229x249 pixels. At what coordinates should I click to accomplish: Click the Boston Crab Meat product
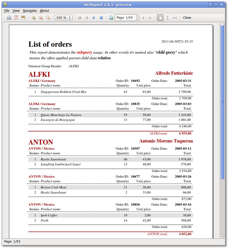[54, 187]
